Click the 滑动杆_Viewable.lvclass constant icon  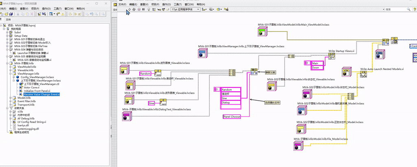click(x=130, y=86)
